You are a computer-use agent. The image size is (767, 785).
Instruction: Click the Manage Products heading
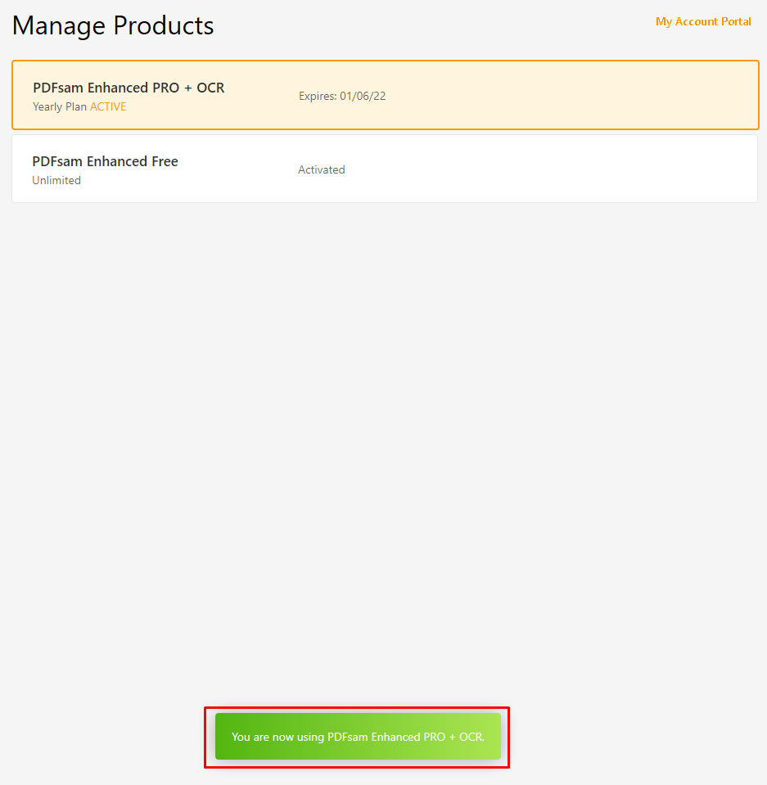[x=113, y=25]
